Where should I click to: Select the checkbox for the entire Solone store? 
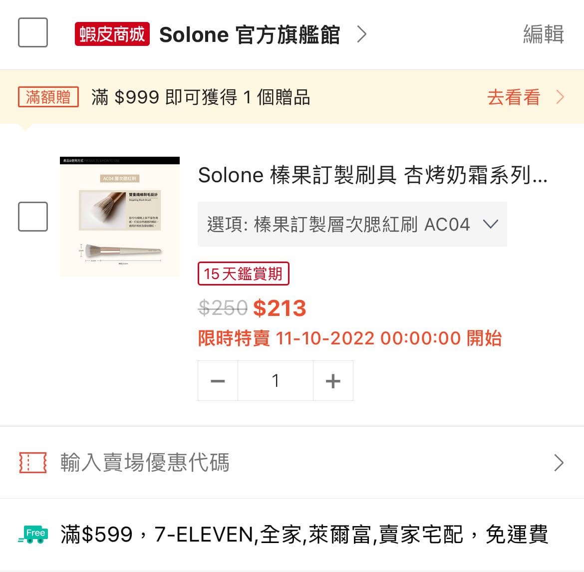(x=32, y=33)
